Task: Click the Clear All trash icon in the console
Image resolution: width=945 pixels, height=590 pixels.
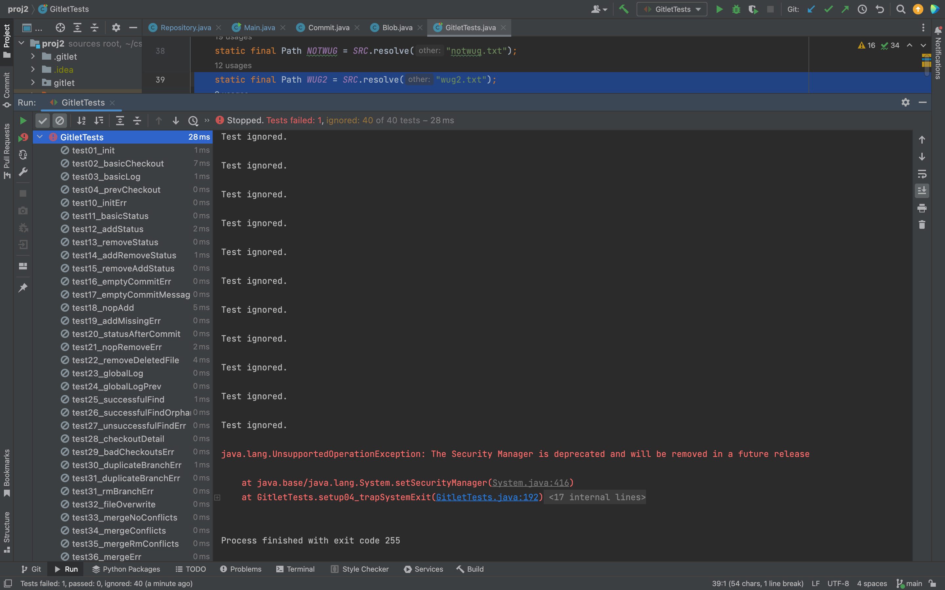Action: tap(922, 225)
